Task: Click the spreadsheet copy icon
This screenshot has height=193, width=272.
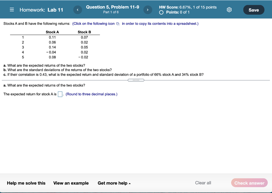Action: pos(117,24)
